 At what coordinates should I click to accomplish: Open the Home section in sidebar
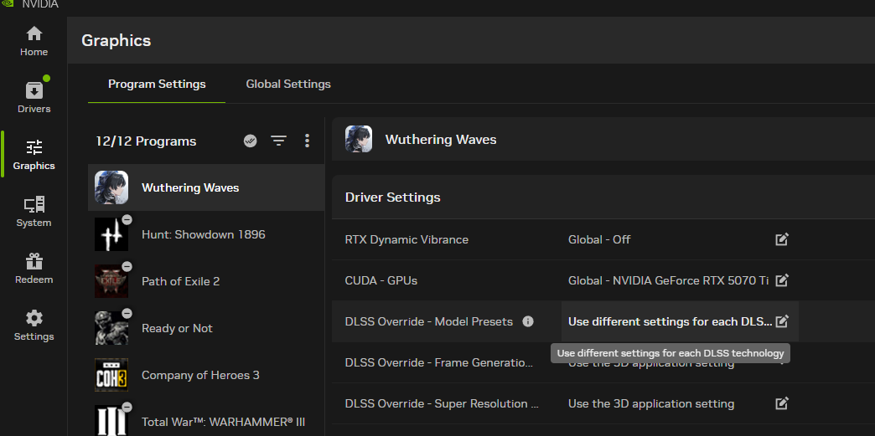(x=34, y=41)
